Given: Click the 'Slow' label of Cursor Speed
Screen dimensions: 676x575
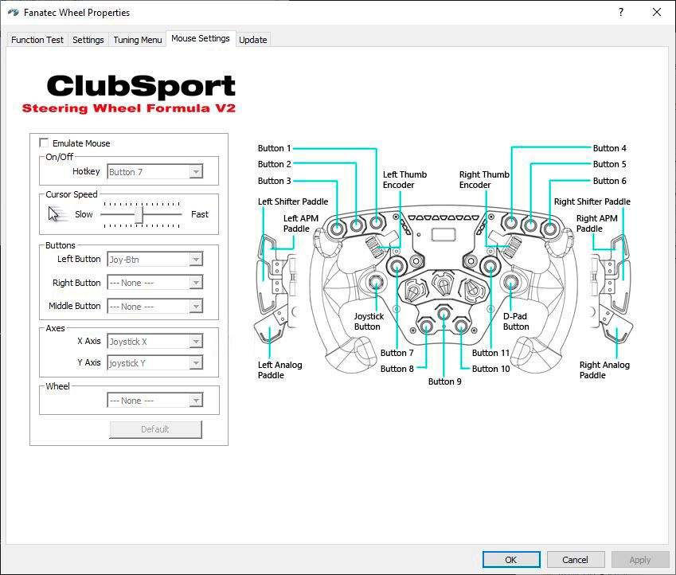Looking at the screenshot, I should pos(84,214).
